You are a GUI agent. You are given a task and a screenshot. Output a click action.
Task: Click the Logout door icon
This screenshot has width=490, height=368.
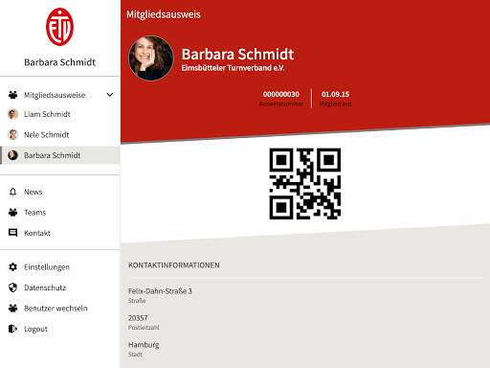click(x=12, y=329)
